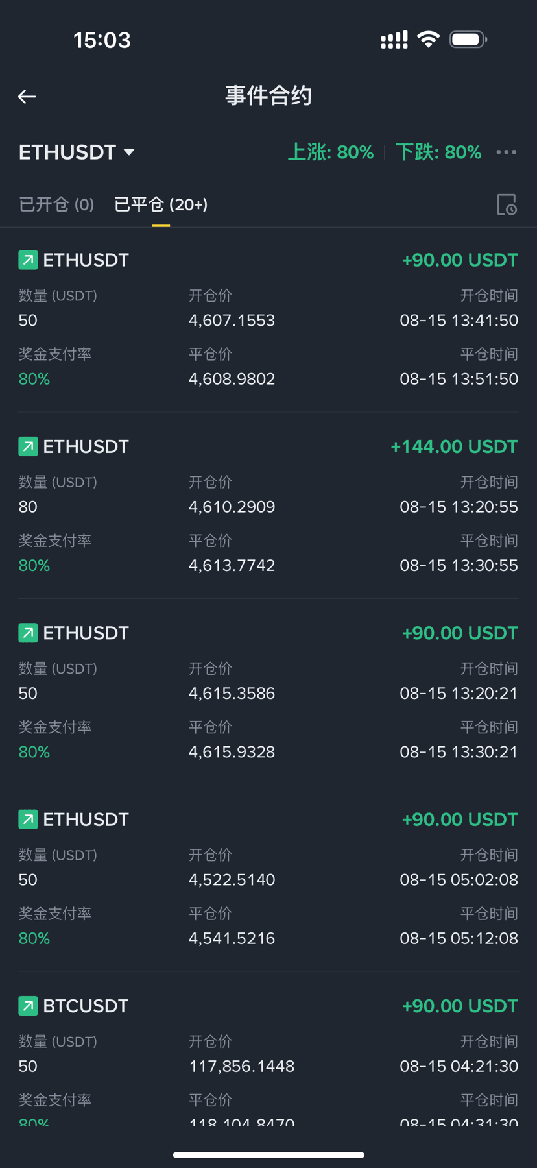Tap the up-arrow icon beside BTCUSDT

tap(28, 1006)
